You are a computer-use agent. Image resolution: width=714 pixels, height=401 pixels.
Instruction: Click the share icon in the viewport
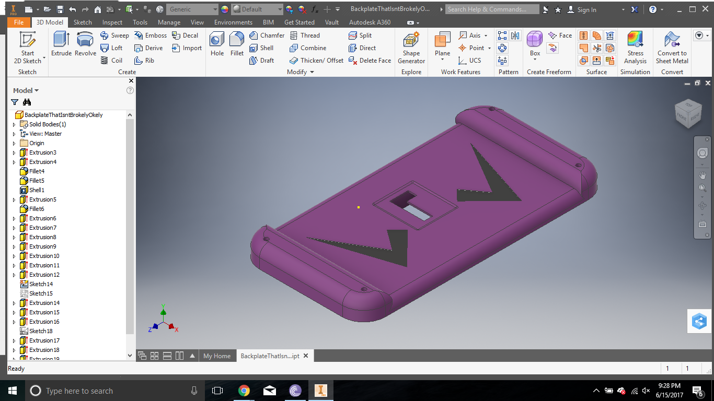pyautogui.click(x=699, y=321)
